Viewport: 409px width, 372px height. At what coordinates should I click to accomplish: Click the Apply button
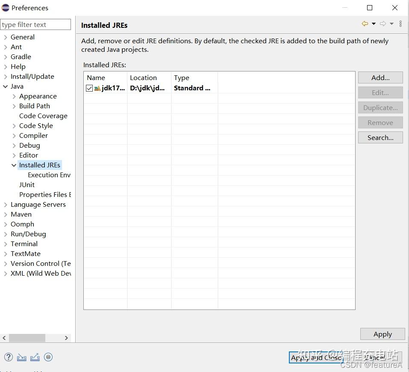[383, 334]
